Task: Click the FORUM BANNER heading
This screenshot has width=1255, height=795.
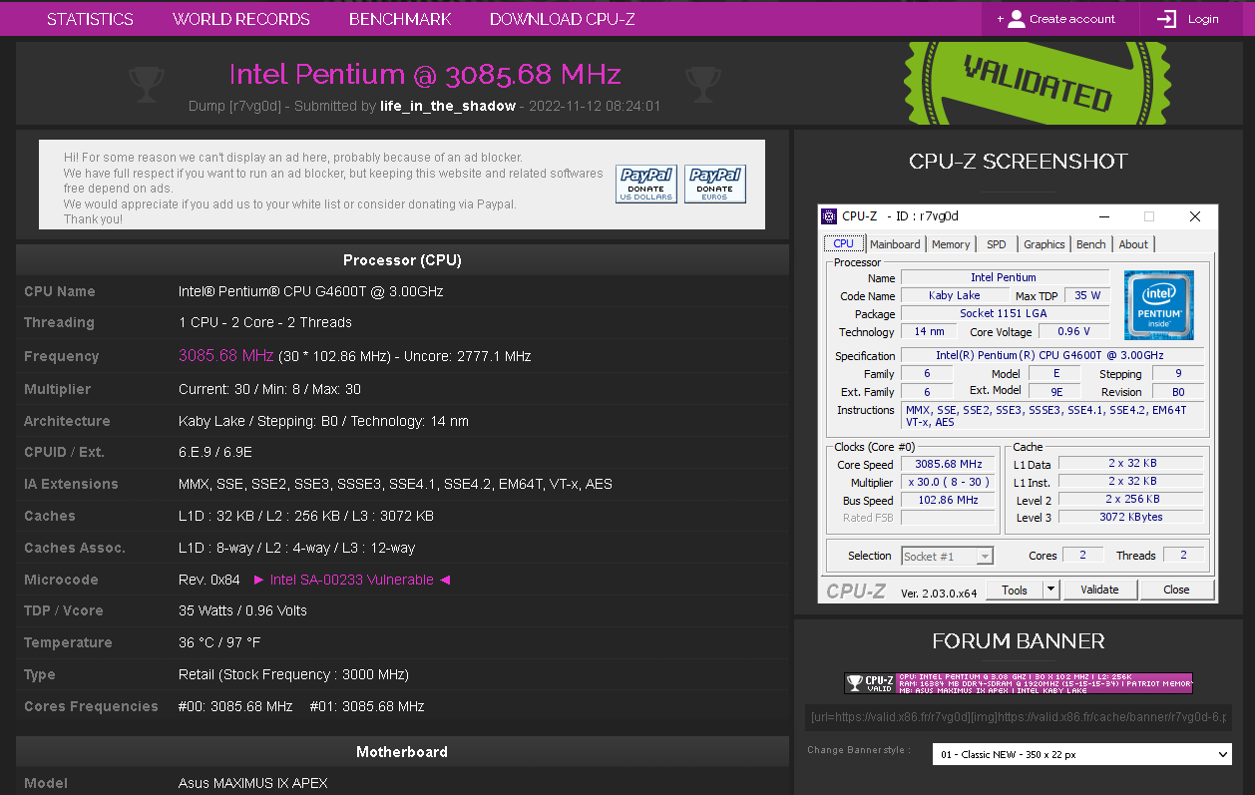Action: pyautogui.click(x=1019, y=641)
